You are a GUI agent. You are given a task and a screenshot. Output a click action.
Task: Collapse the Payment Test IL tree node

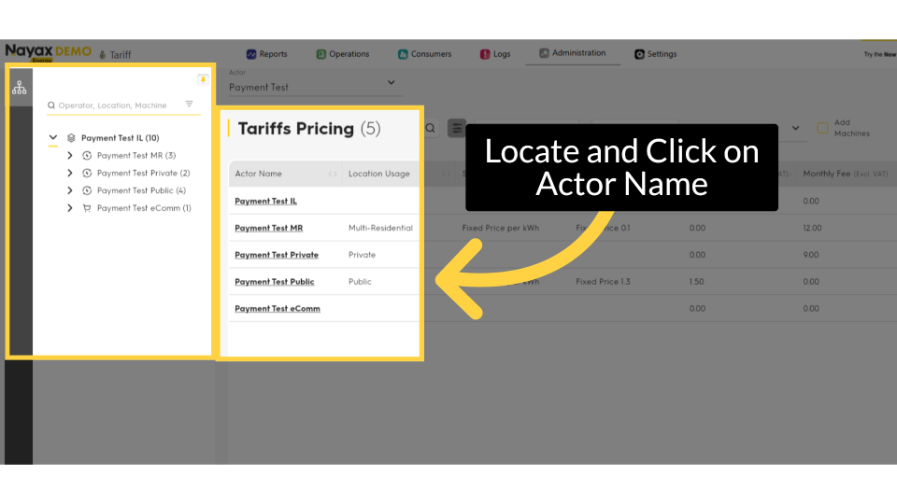tap(53, 138)
